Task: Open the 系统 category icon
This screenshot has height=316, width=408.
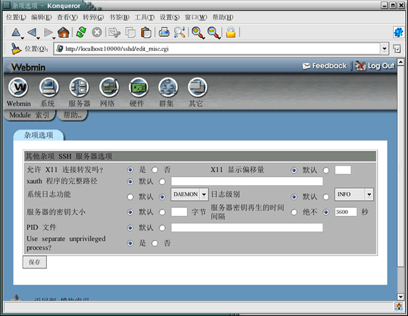Action: (x=49, y=87)
